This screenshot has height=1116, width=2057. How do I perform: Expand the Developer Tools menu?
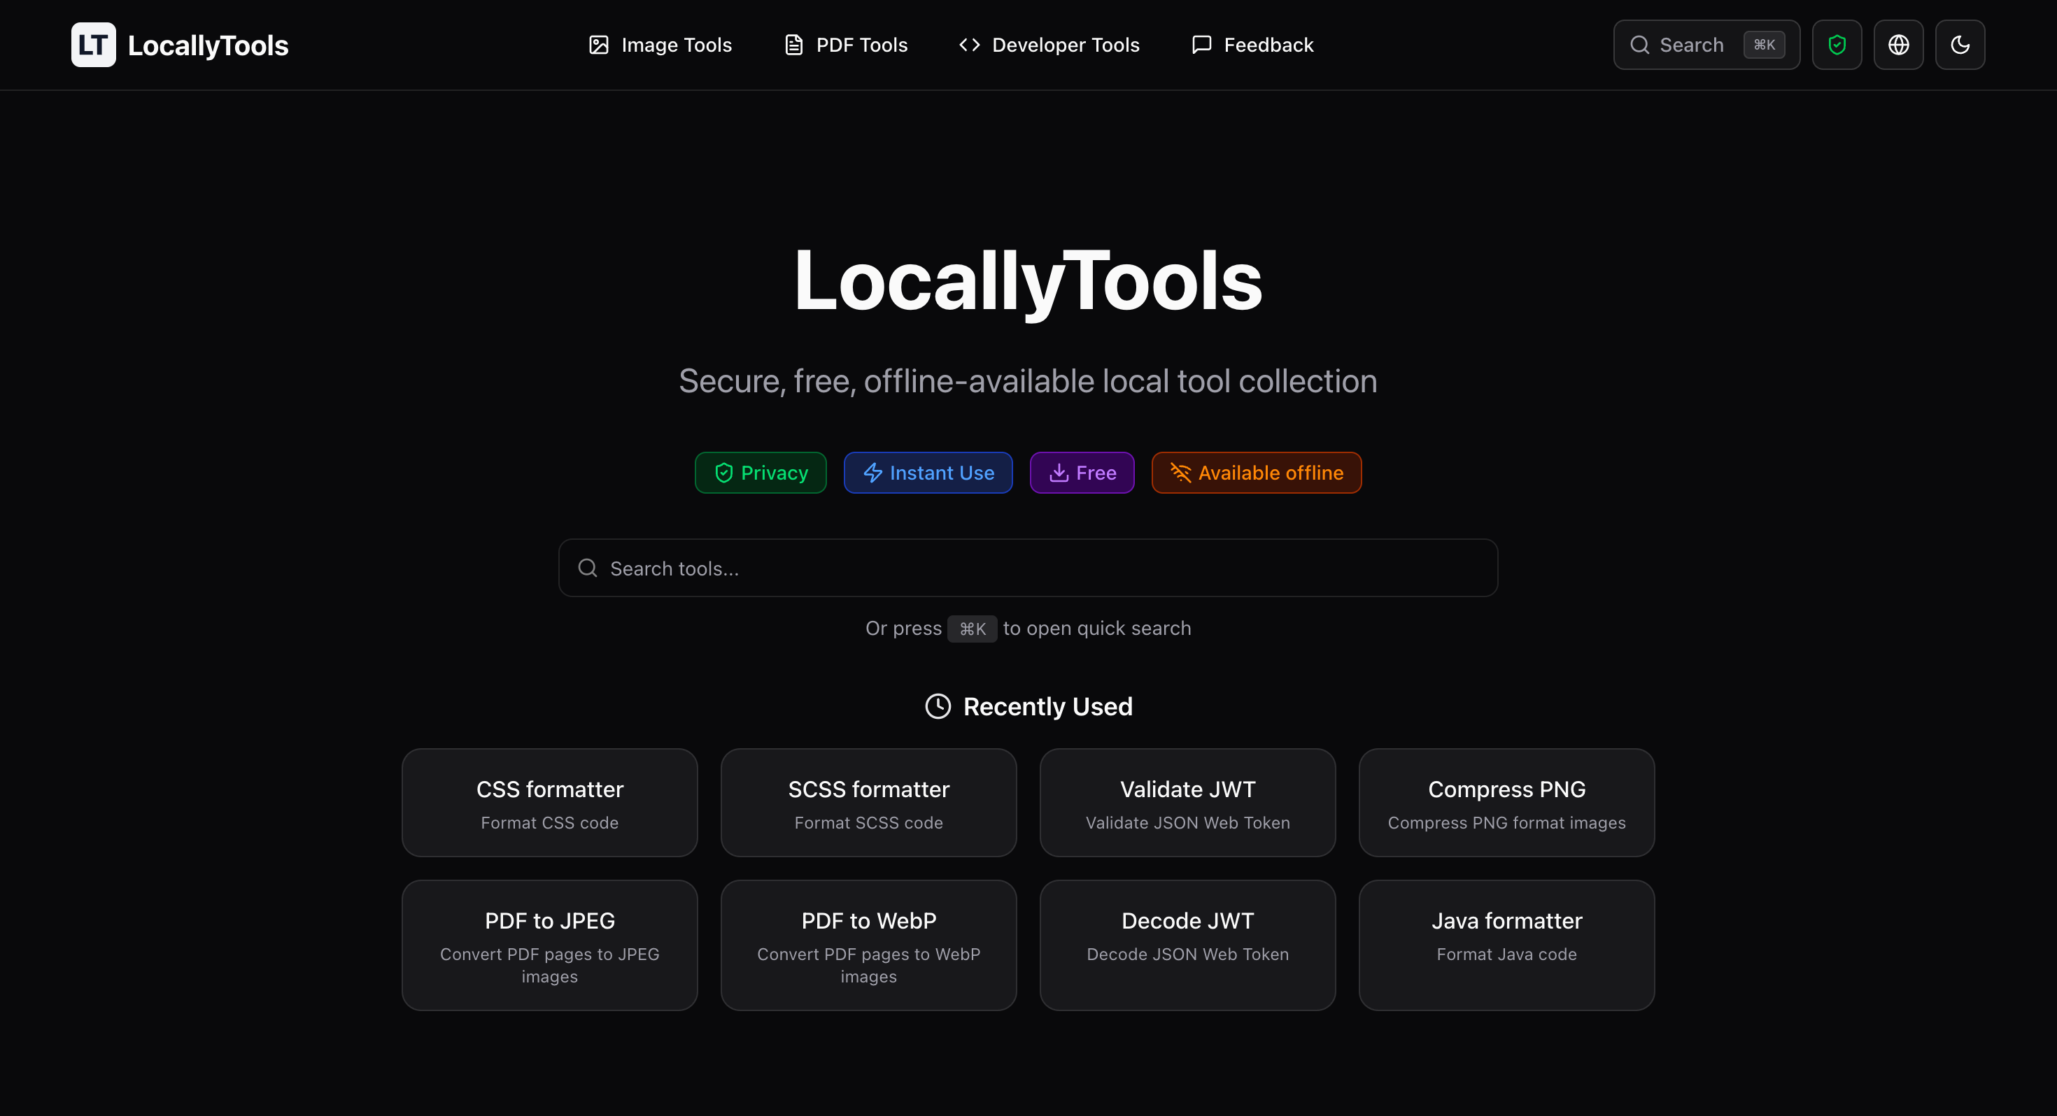(1049, 45)
